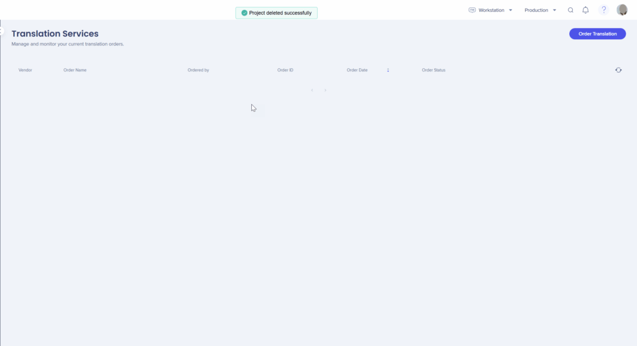The width and height of the screenshot is (637, 346).
Task: Open the notifications bell
Action: [585, 10]
